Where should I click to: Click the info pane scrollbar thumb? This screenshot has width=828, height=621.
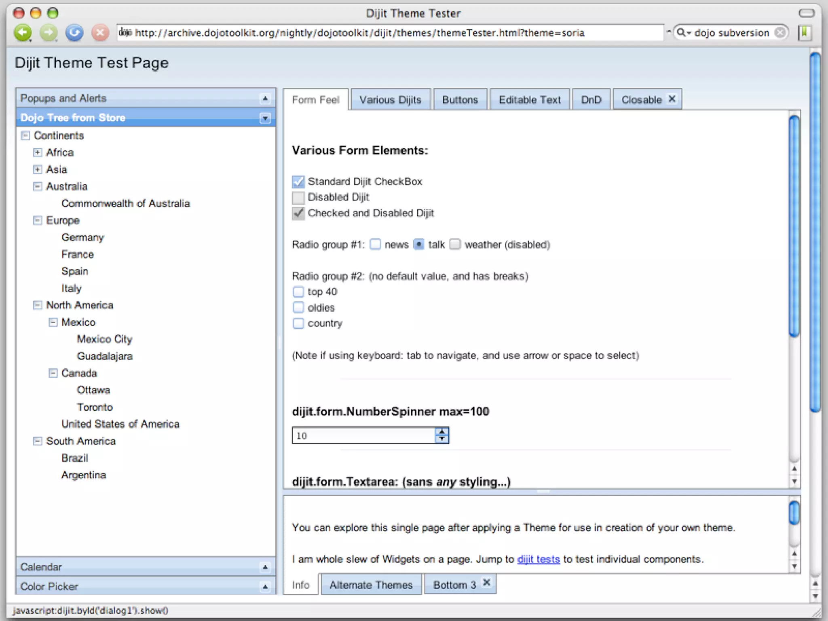pos(794,513)
